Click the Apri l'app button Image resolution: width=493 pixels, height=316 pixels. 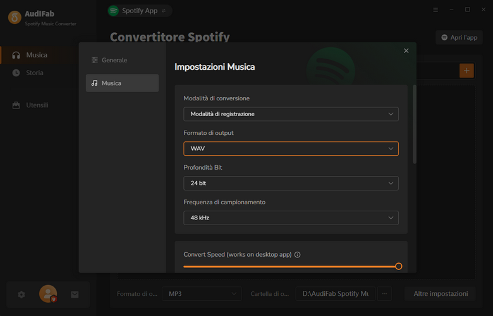459,37
